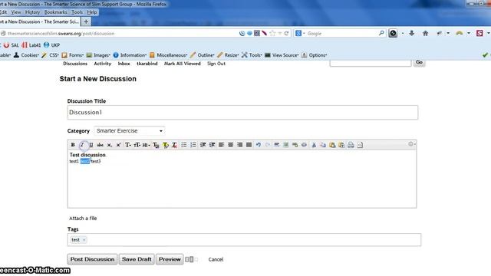Toggle bold formatting in editor toolbar
491x276 pixels.
pos(73,145)
